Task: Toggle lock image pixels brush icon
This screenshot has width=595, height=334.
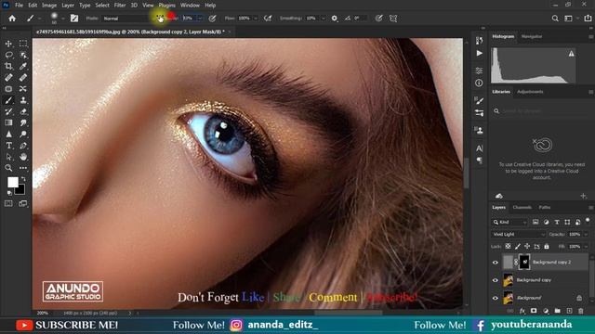Action: tap(518, 246)
